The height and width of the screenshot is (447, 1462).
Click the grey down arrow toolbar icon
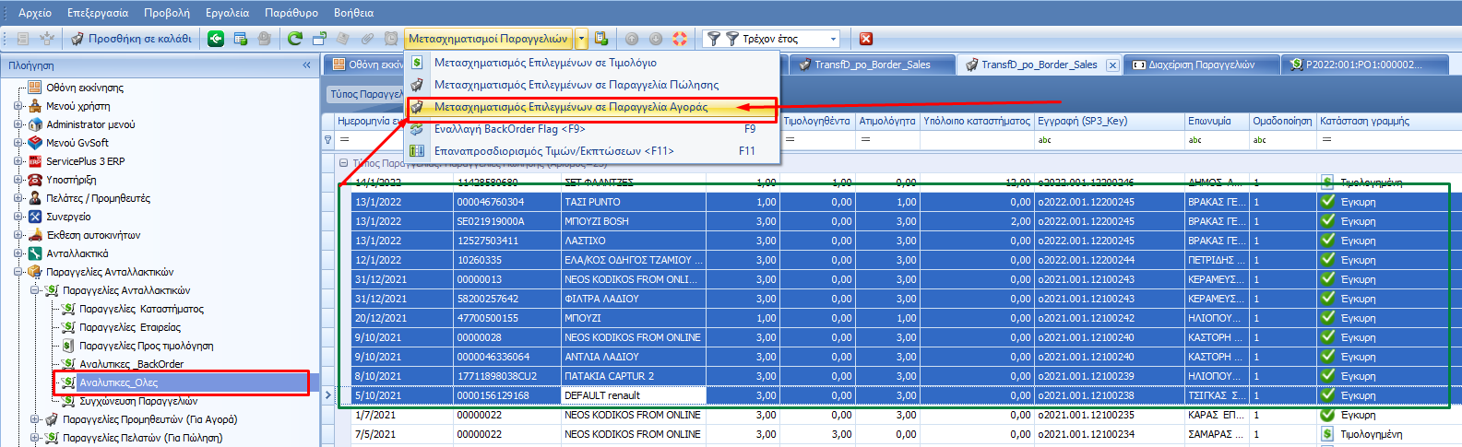[656, 39]
